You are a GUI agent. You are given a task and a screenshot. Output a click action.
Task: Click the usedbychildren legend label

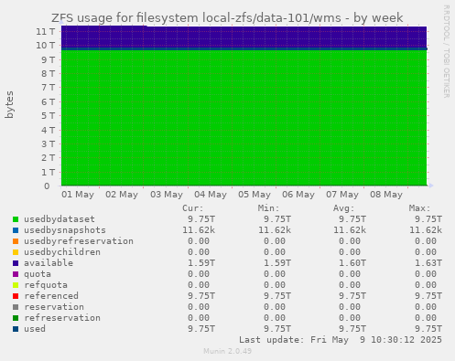(62, 252)
